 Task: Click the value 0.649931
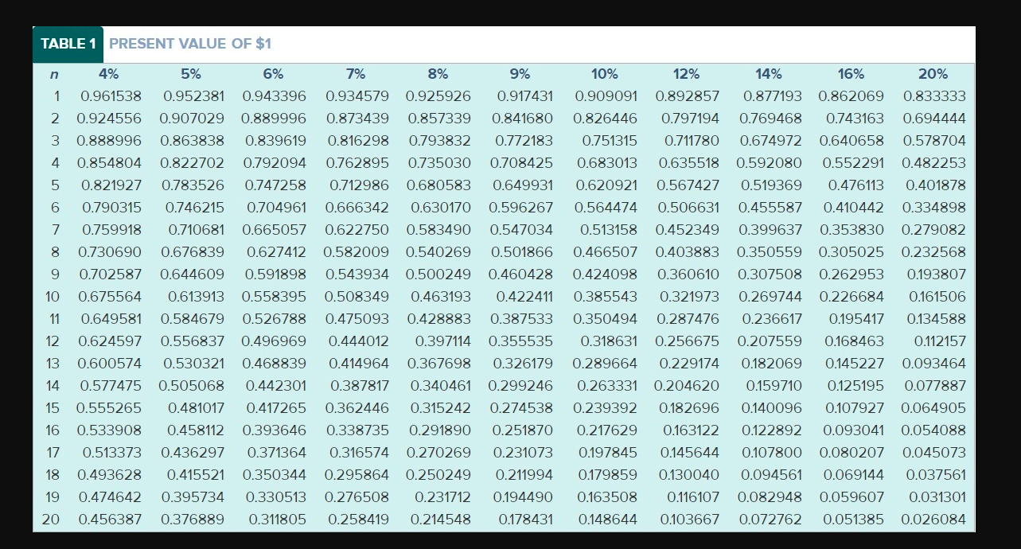[523, 185]
